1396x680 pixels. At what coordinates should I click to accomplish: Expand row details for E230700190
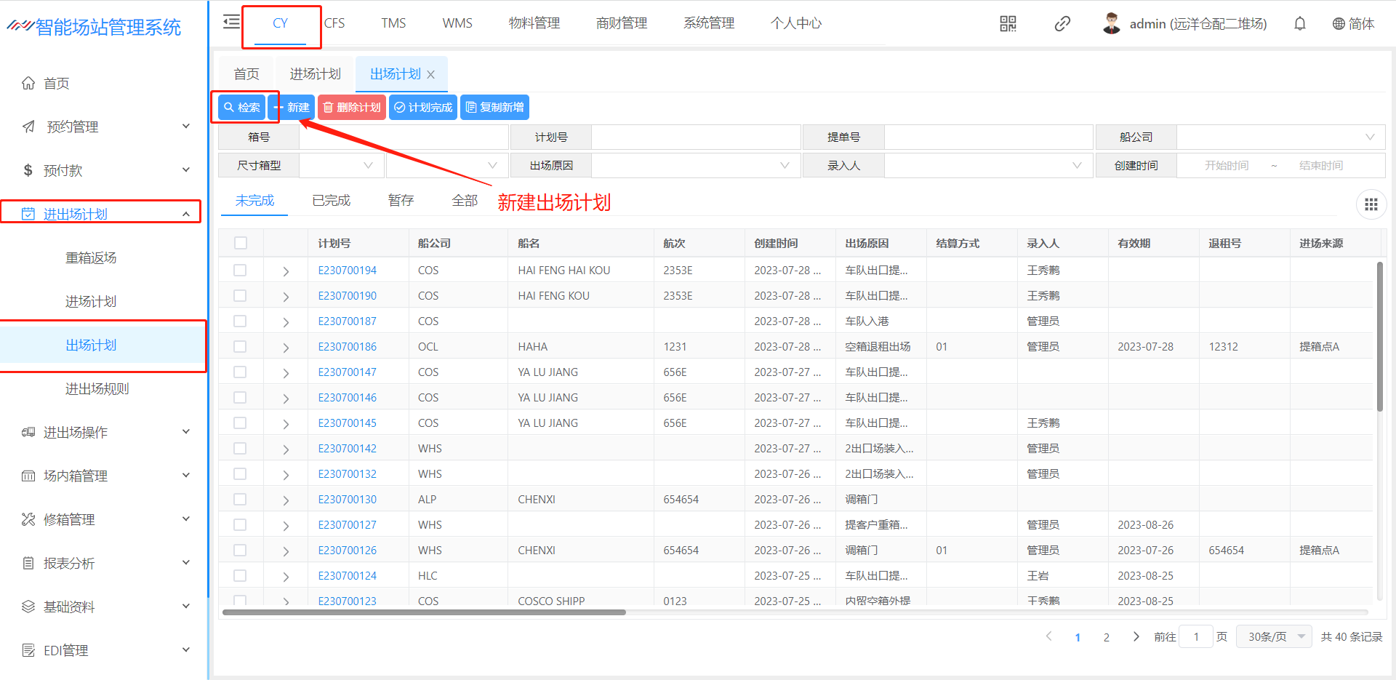coord(286,297)
